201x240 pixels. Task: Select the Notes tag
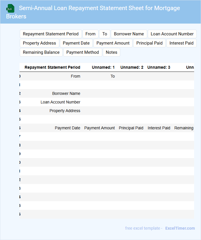point(112,52)
